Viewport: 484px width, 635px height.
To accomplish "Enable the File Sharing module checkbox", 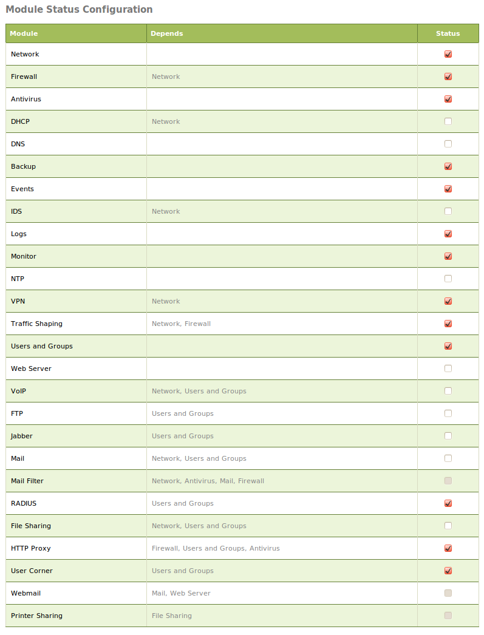I will pyautogui.click(x=448, y=526).
